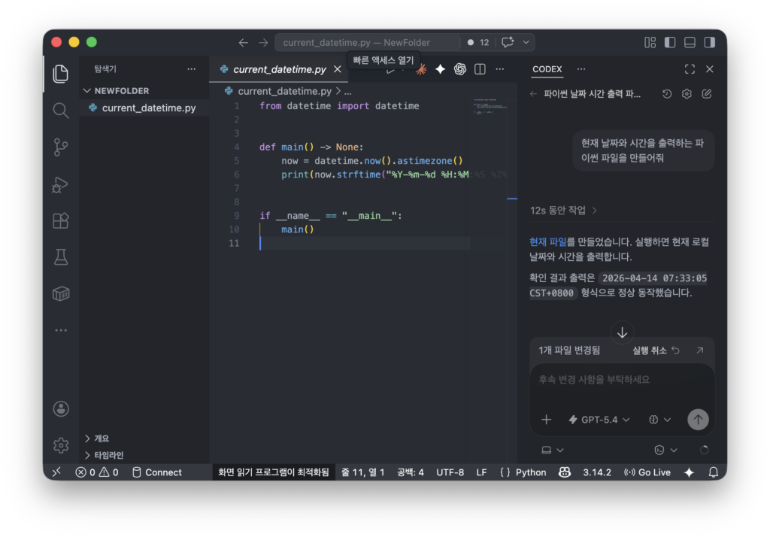Open Source Control view
Viewport: 770px width, 537px height.
(x=60, y=147)
